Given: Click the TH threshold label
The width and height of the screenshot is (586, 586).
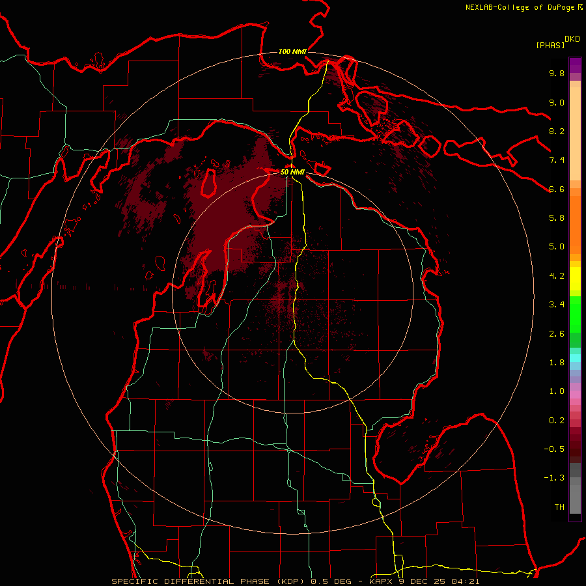Looking at the screenshot, I should (x=559, y=507).
